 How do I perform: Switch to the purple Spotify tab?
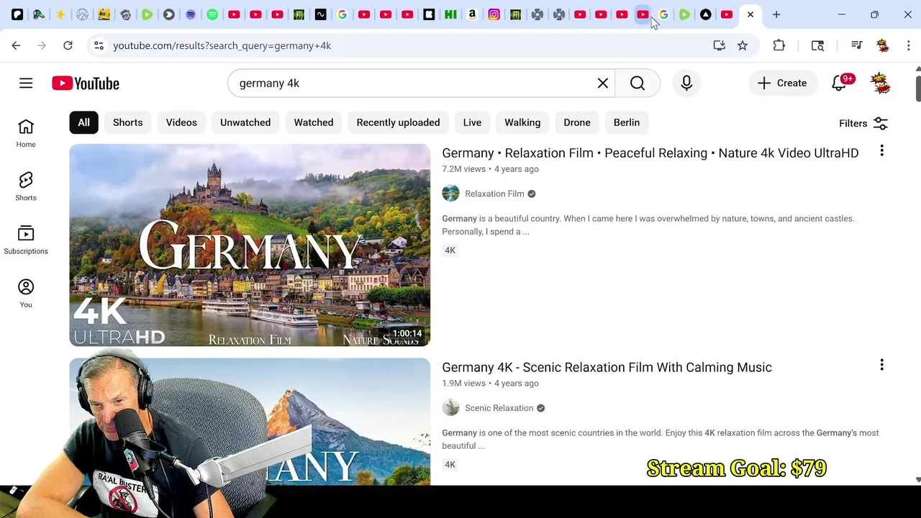pyautogui.click(x=191, y=14)
